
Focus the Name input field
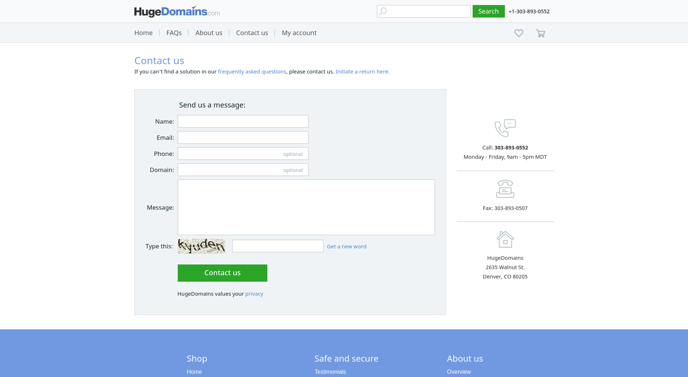(x=243, y=121)
